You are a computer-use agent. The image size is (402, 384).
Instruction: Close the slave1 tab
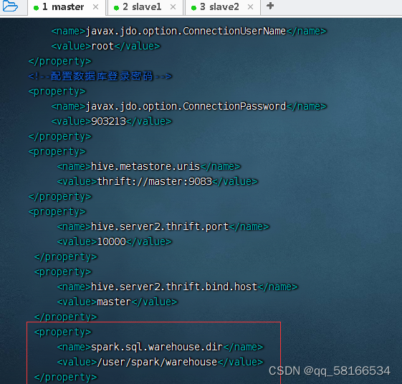(x=173, y=7)
